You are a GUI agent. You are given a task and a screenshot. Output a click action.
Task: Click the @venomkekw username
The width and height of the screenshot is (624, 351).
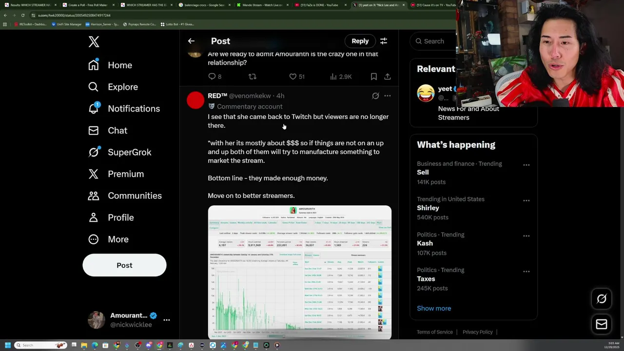(x=250, y=96)
